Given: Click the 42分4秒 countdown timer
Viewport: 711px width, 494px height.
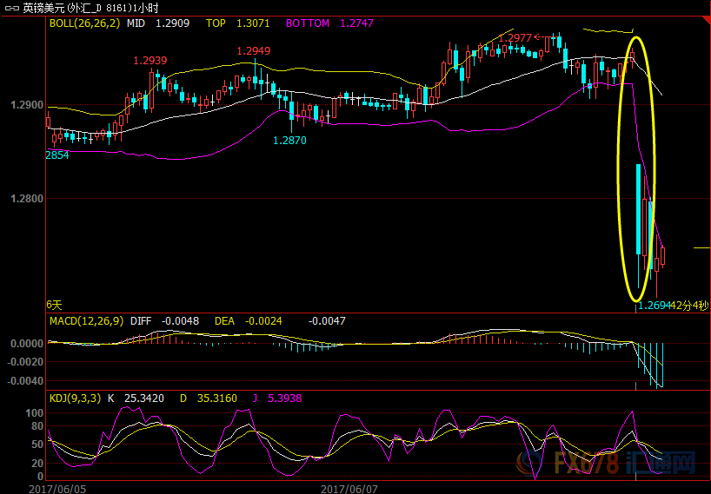Looking at the screenshot, I should click(688, 306).
